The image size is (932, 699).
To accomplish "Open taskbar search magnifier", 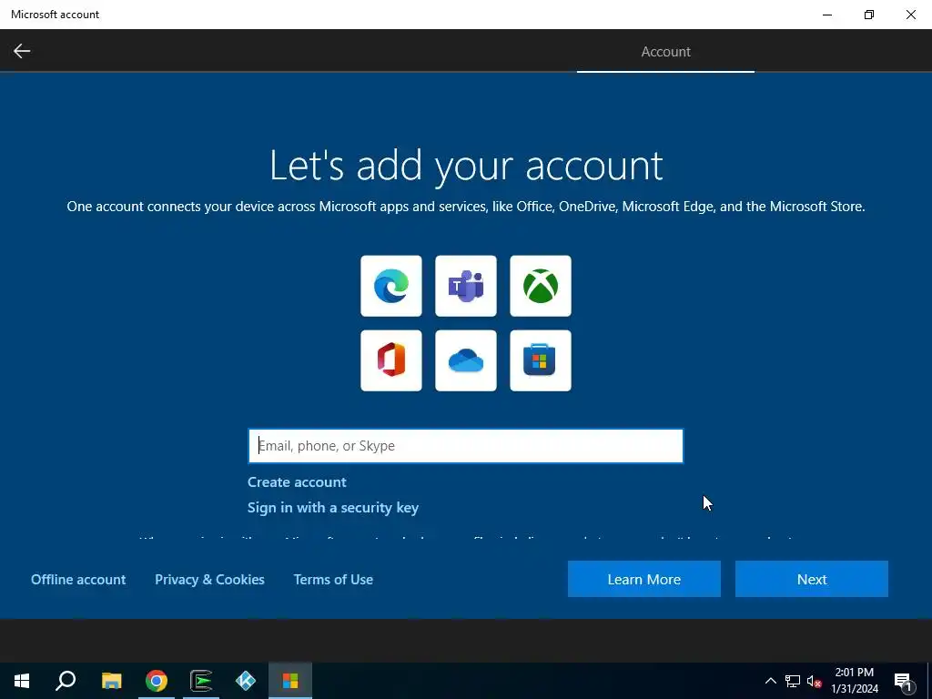I will pos(66,681).
